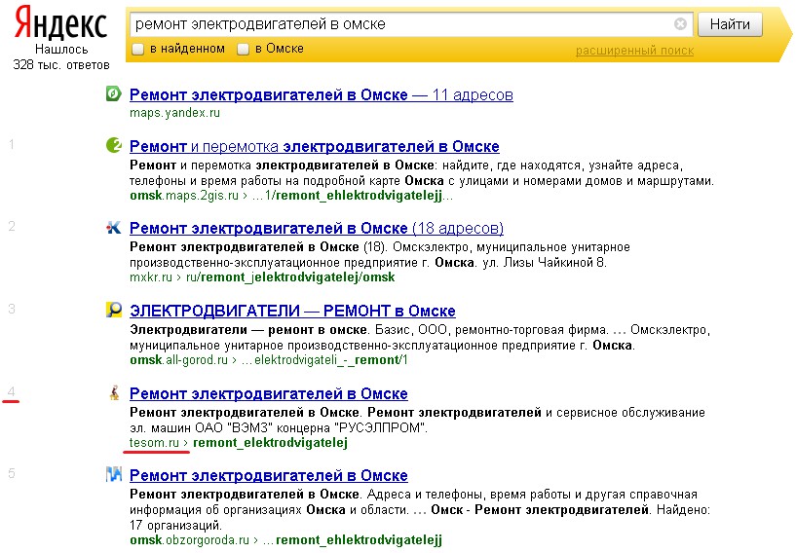Open 'ЭЛЕКТРОДВИГАТЕЛИ — РЕМОНТ в Омске' link

tap(292, 311)
